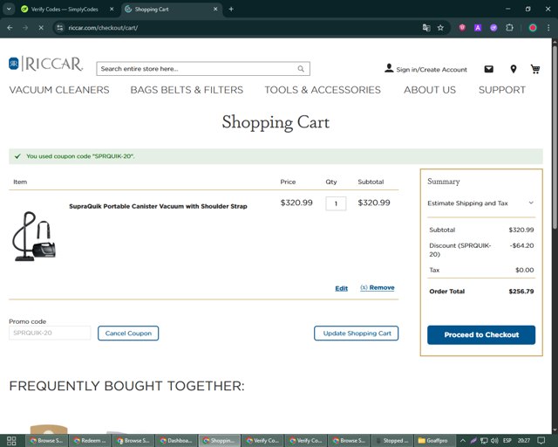Go back with browser back arrow

coord(10,27)
